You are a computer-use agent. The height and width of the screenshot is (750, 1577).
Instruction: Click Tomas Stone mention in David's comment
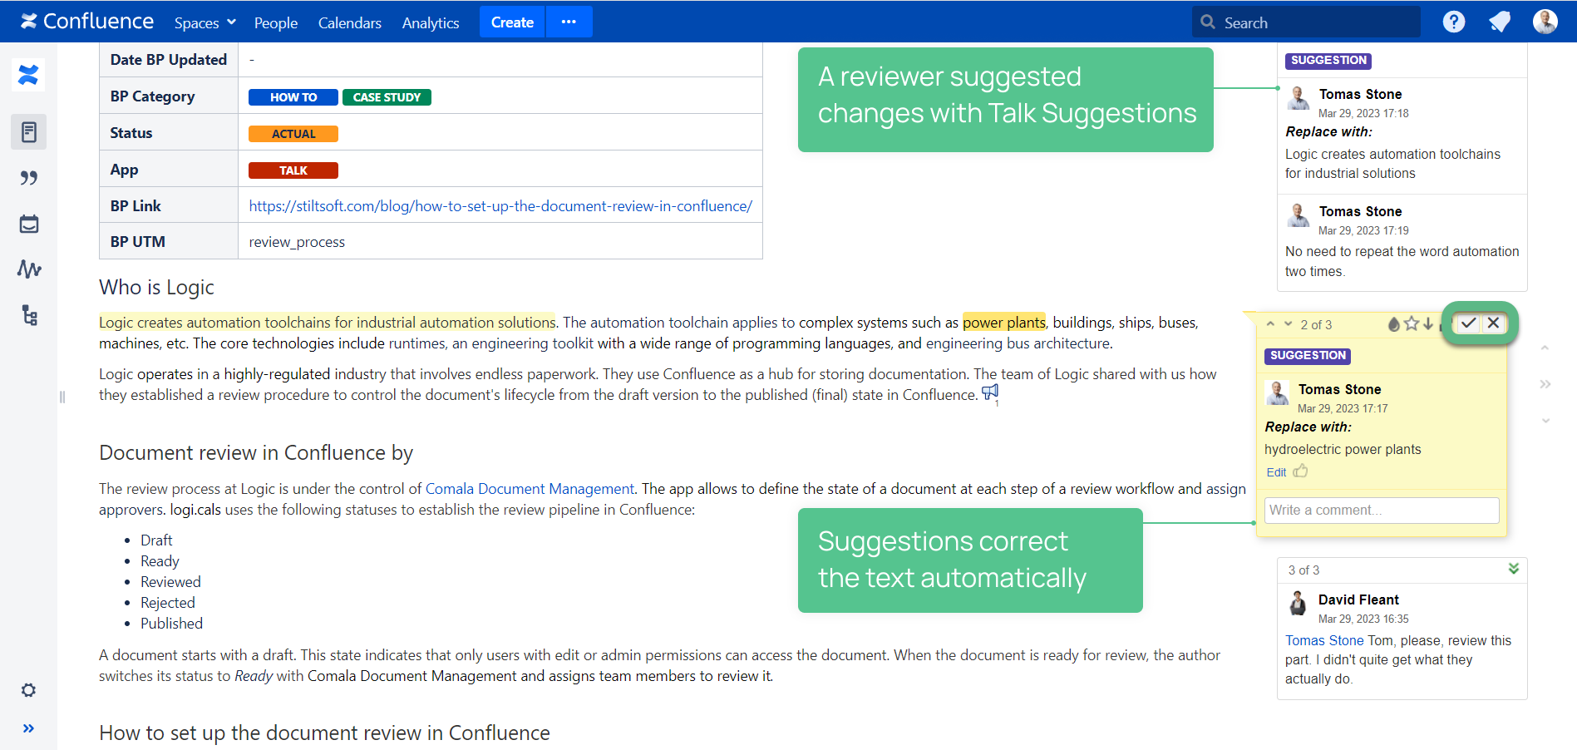[x=1324, y=640]
